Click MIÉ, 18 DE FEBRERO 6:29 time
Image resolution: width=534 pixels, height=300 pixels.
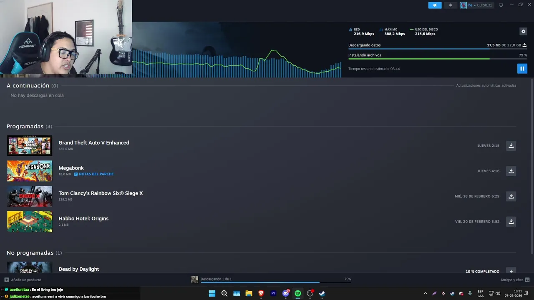tap(477, 196)
